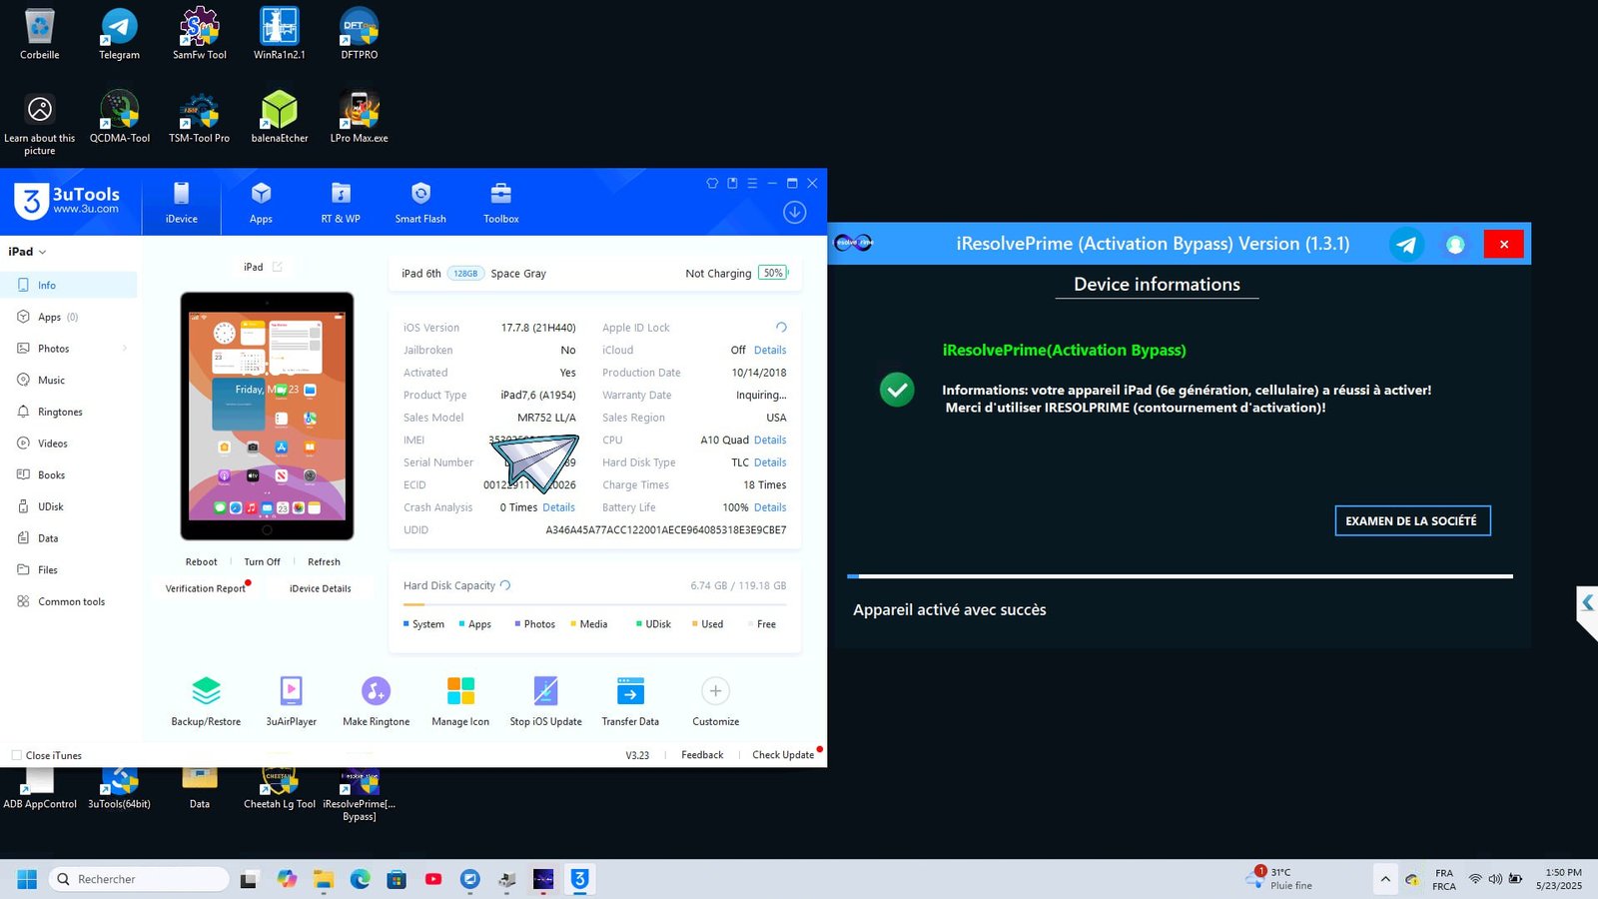Open WinRa1n2.1 desktop shortcut
Screen dimensions: 1598x899
point(280,33)
